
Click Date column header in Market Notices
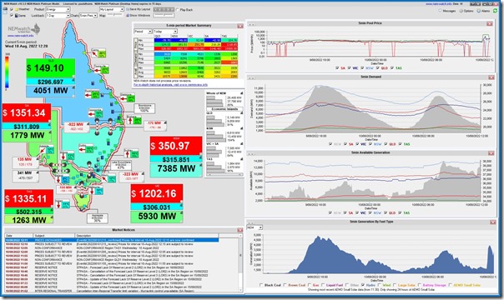click(18, 236)
